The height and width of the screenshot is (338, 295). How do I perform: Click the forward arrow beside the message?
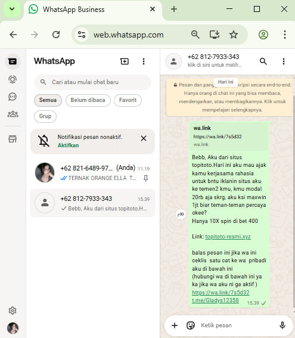click(x=181, y=214)
